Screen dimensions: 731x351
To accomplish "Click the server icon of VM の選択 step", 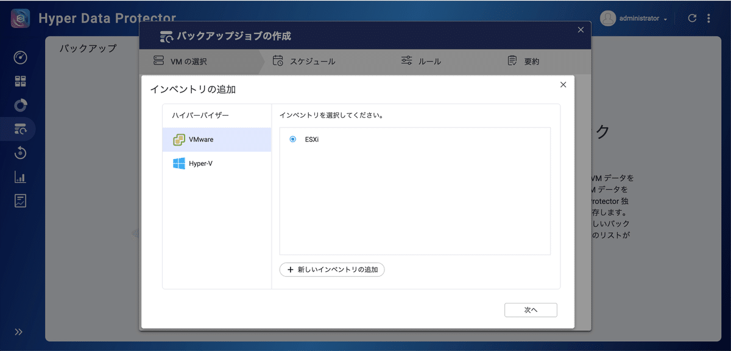I will coord(159,61).
